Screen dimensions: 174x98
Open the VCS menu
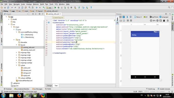[x=56, y=4]
